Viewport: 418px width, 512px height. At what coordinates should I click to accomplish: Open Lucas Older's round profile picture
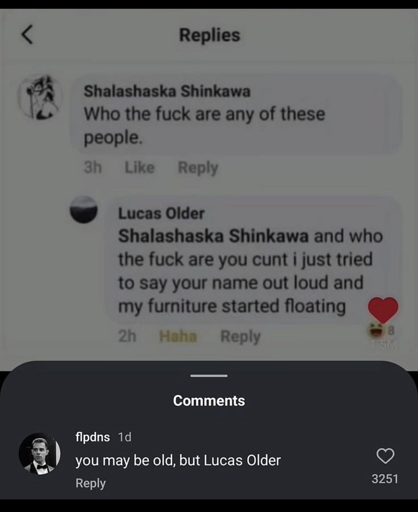click(x=84, y=209)
